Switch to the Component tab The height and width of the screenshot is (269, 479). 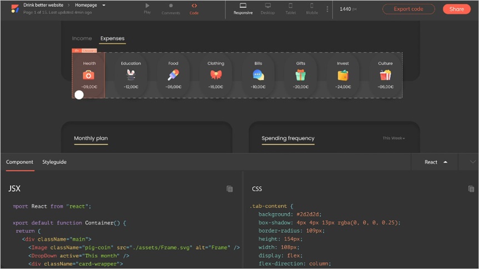tap(19, 162)
